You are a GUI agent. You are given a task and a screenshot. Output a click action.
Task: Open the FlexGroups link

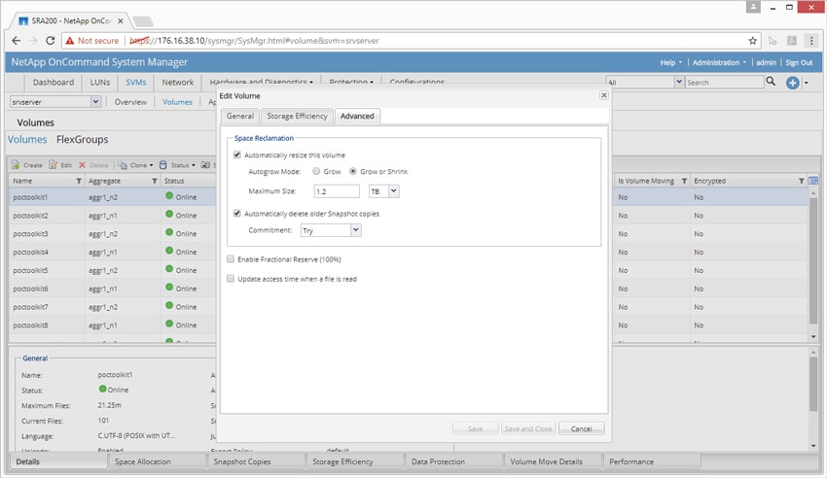(x=83, y=140)
